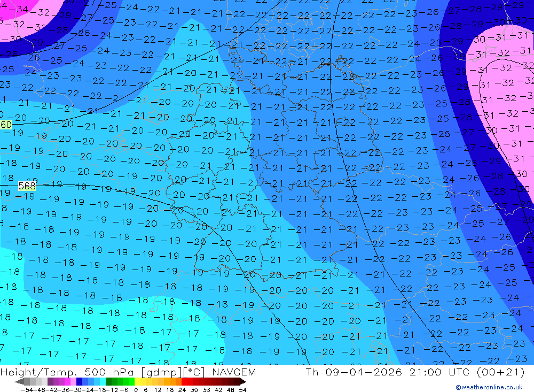Select the yellow swatch above legend value 0
The height and width of the screenshot is (392, 534).
(138, 382)
